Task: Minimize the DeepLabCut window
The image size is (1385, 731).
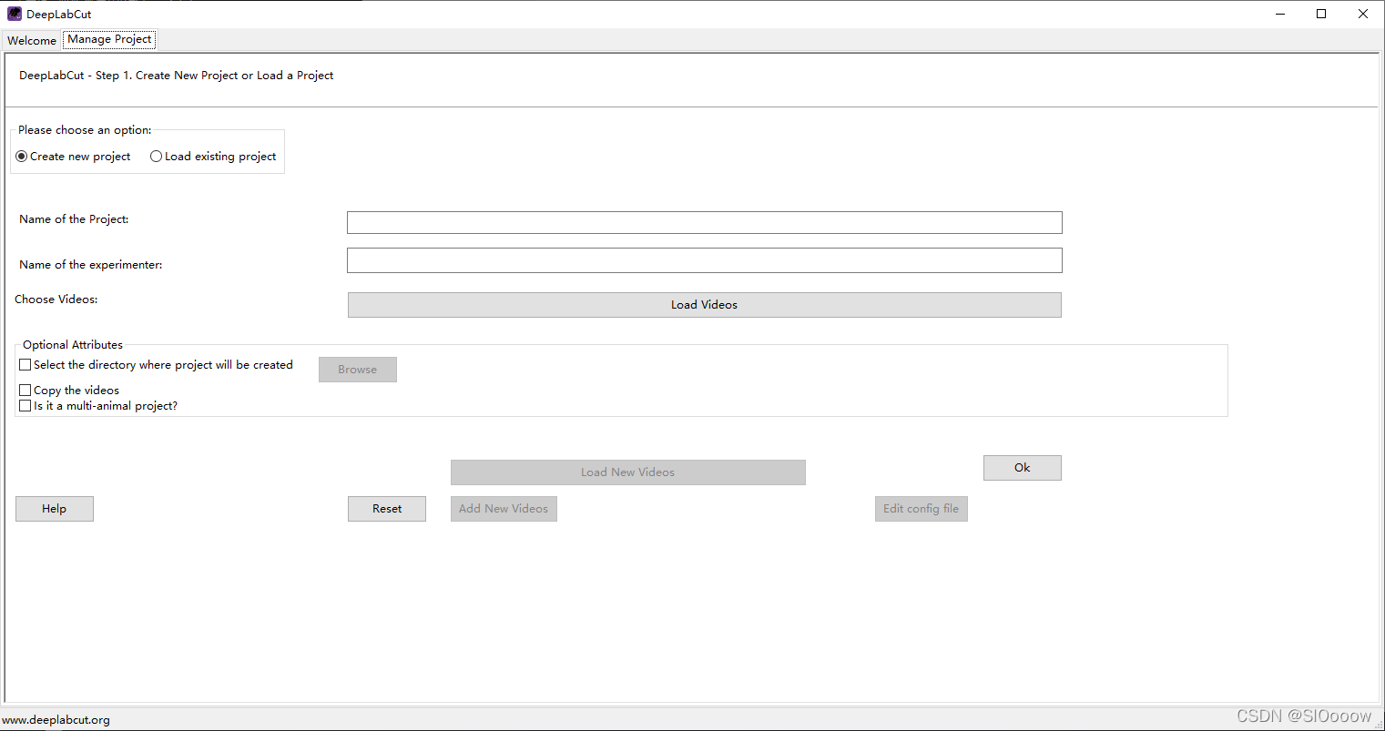Action: [x=1280, y=14]
